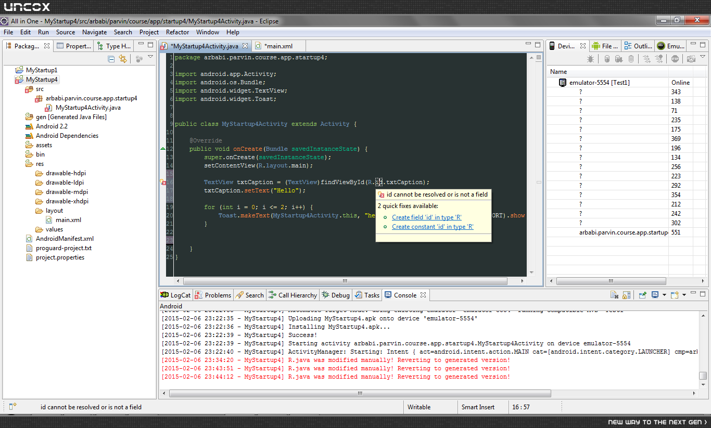Click Display Selected Console monitor icon

(655, 295)
